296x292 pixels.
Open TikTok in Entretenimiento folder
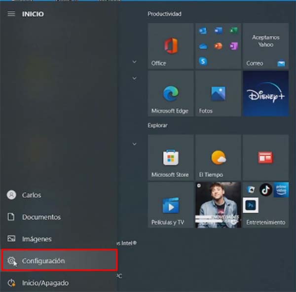pos(266,190)
